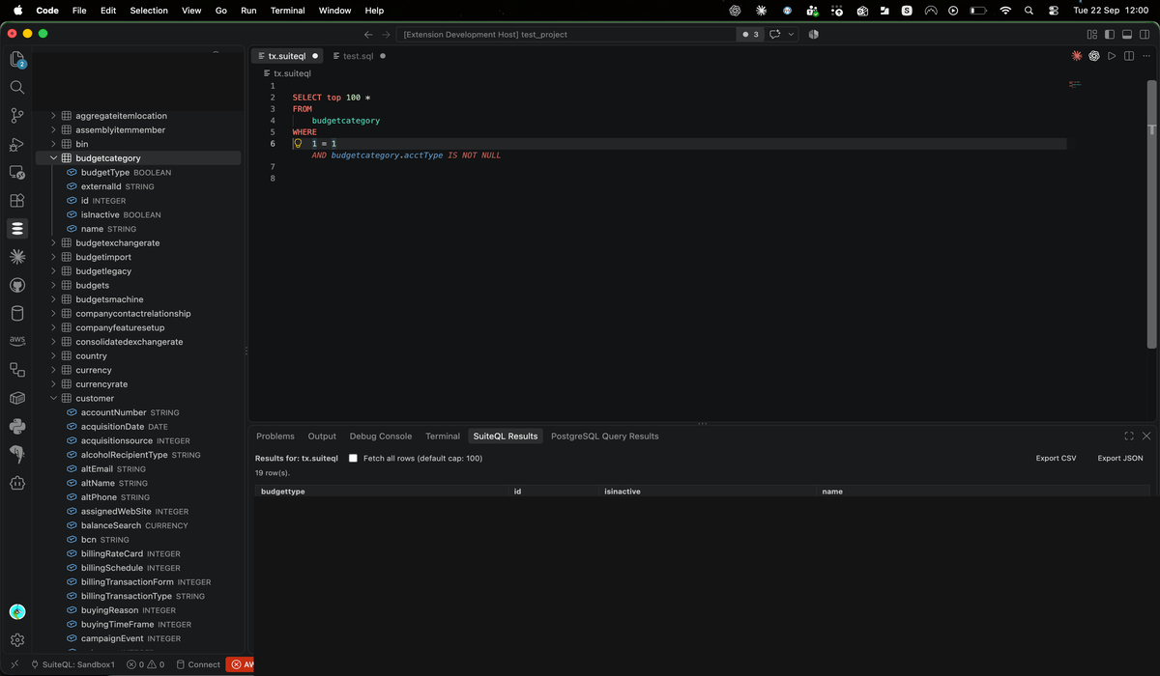This screenshot has height=676, width=1160.
Task: Click Connect in the status bar
Action: click(198, 664)
